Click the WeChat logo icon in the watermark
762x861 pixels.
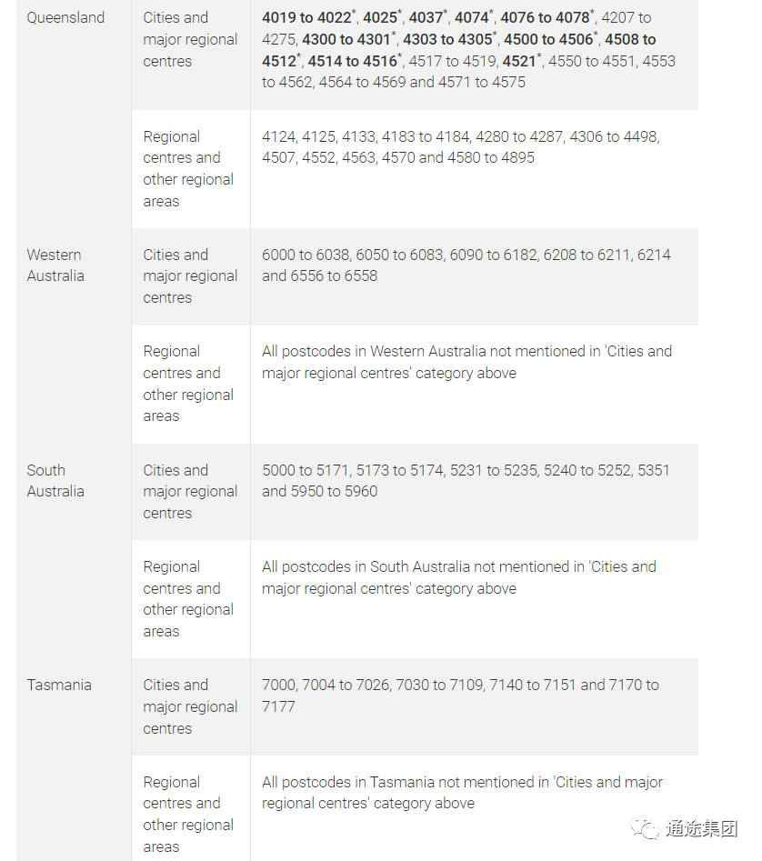point(645,828)
